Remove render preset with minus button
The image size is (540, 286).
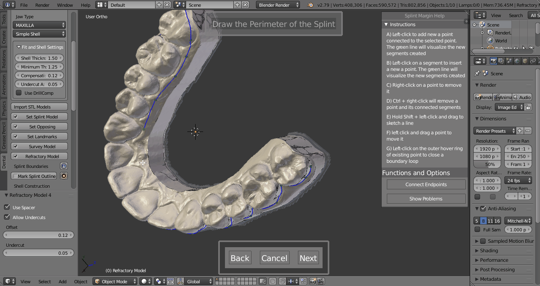click(x=528, y=131)
